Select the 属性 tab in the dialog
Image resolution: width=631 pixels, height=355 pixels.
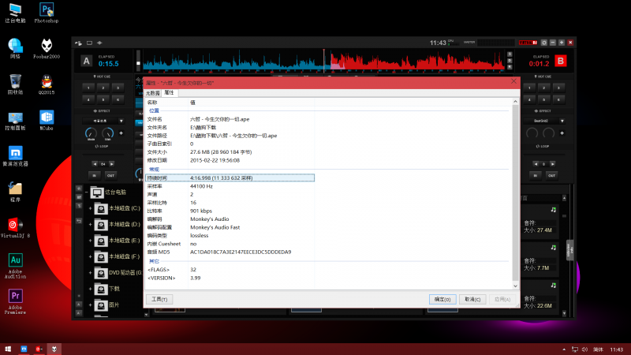(x=169, y=93)
